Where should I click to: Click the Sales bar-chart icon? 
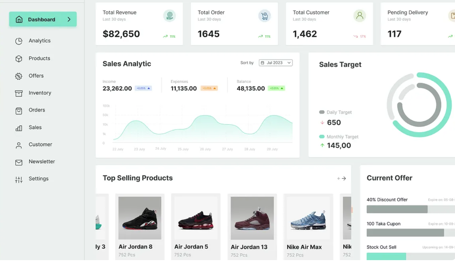[x=19, y=127]
